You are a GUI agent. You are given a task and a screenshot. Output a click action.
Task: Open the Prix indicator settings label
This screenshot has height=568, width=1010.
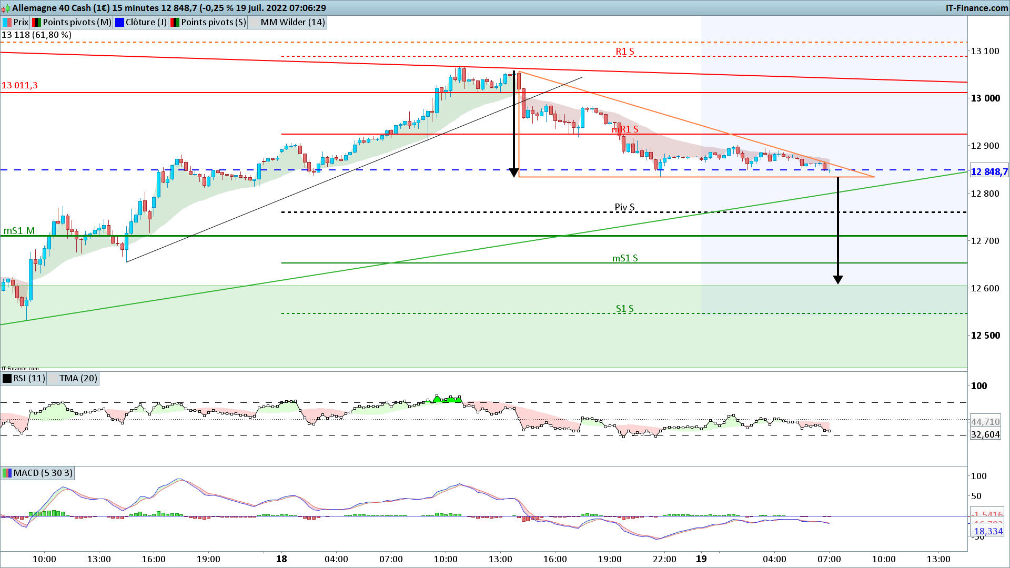click(21, 22)
